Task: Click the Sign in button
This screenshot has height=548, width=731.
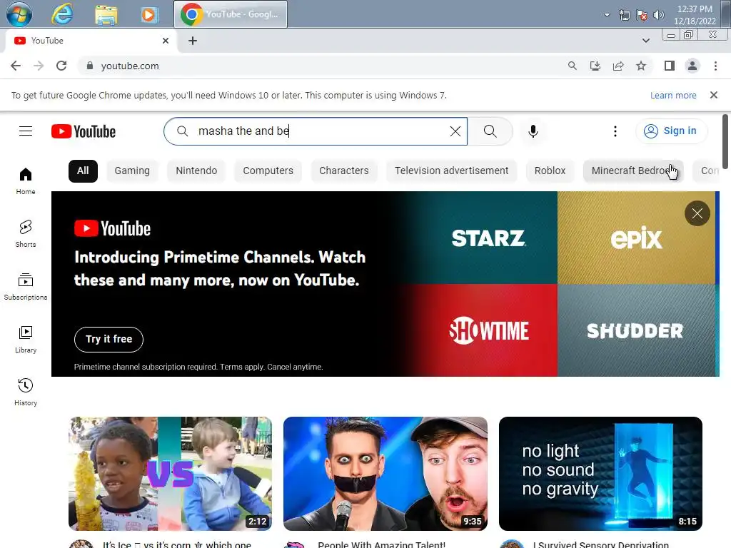Action: coord(671,131)
